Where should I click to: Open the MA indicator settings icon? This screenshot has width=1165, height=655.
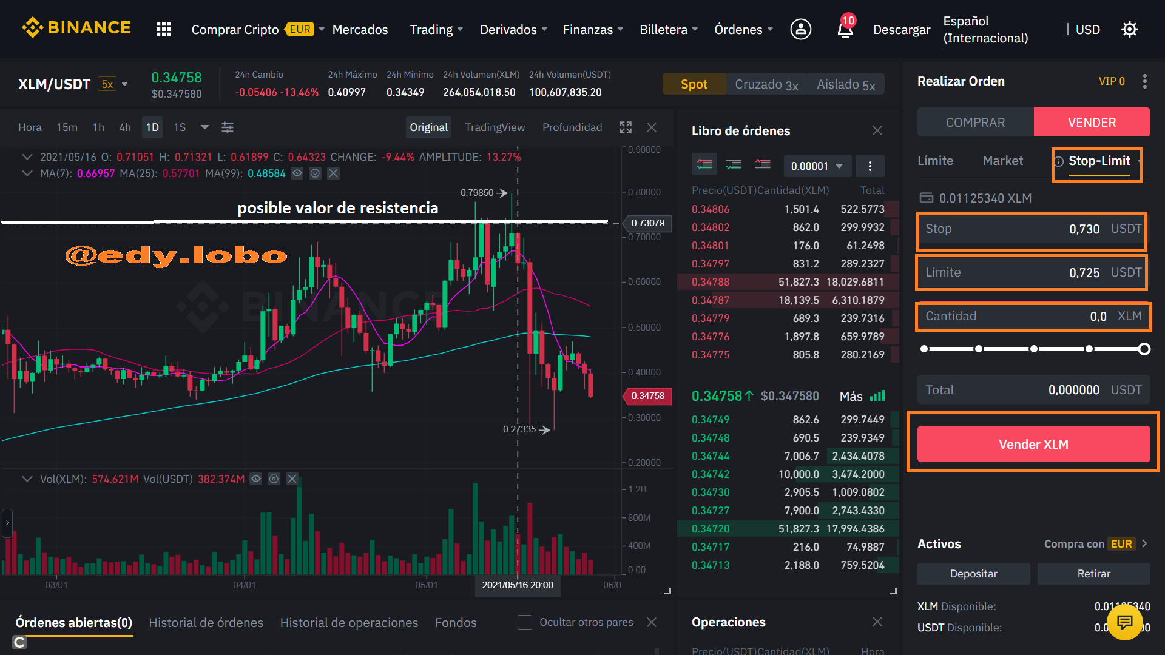pos(315,173)
